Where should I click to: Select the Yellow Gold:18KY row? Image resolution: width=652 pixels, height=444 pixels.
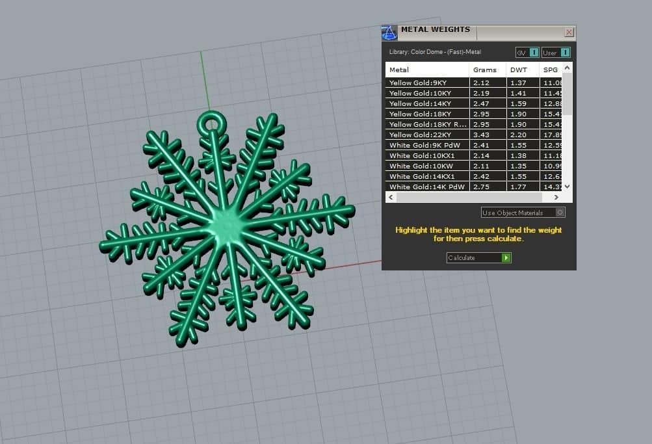click(474, 114)
